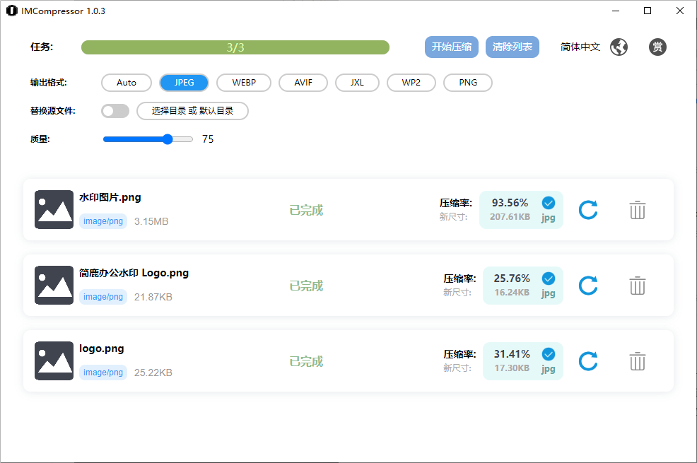Click the globe language icon
This screenshot has width=697, height=463.
pyautogui.click(x=619, y=47)
